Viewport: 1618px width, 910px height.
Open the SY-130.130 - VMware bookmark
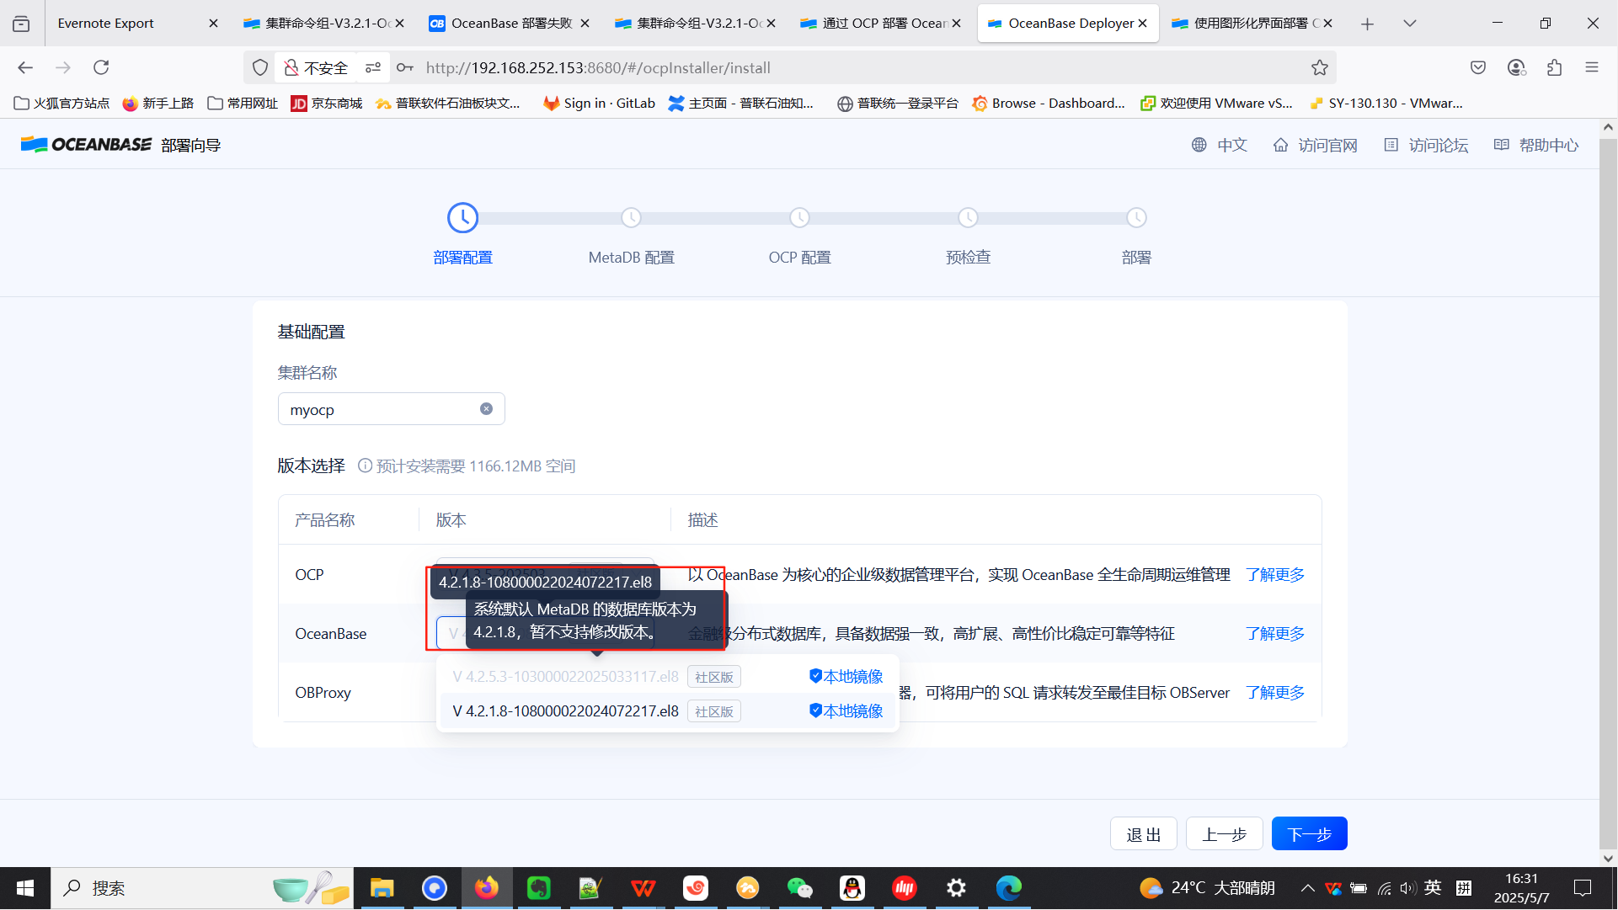coord(1386,103)
